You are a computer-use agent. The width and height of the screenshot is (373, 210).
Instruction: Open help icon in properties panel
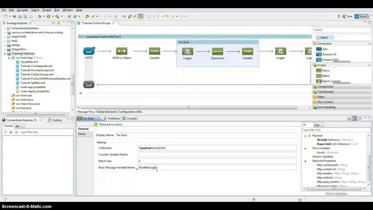[x=360, y=118]
